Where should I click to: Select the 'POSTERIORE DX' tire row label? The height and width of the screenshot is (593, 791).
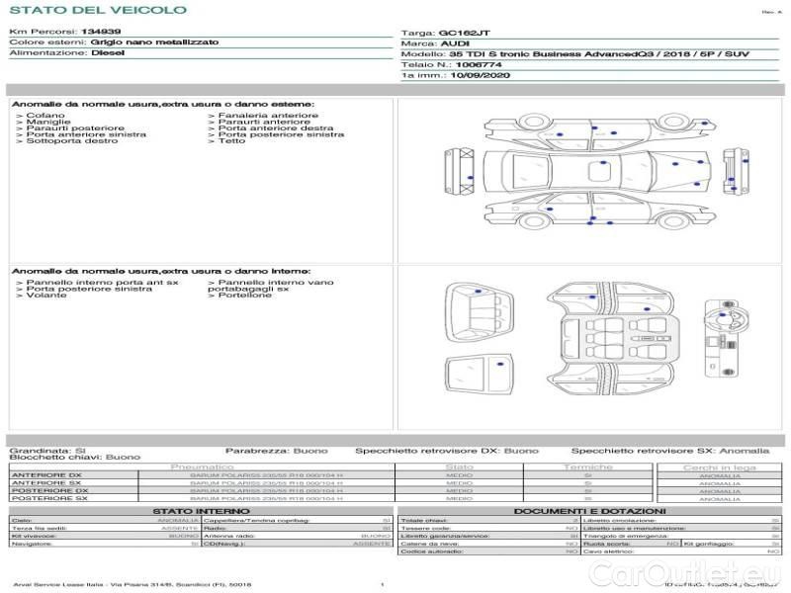coord(49,490)
